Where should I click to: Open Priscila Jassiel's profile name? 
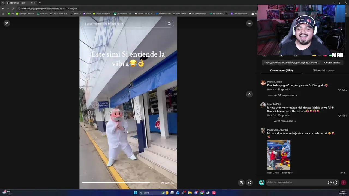click(x=275, y=82)
